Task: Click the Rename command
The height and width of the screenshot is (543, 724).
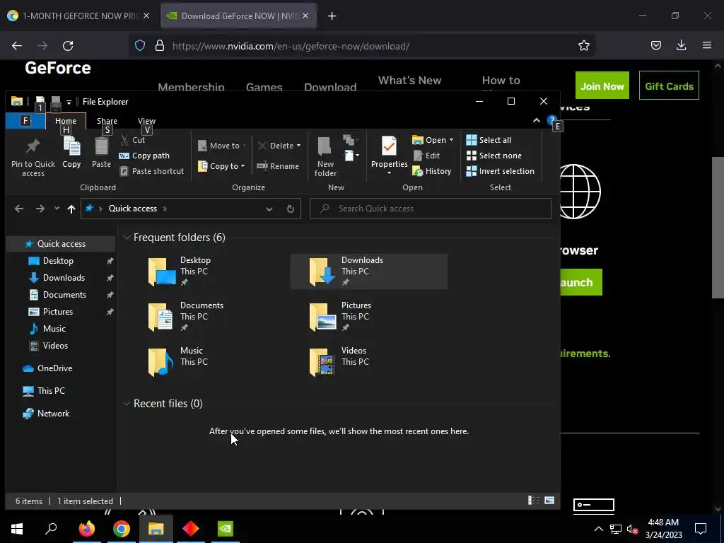Action: pyautogui.click(x=278, y=166)
